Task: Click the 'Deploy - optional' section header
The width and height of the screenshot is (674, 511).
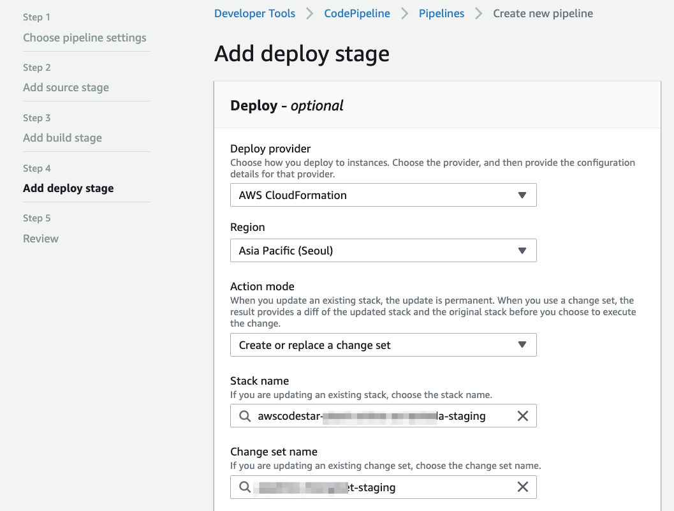Action: coord(287,105)
